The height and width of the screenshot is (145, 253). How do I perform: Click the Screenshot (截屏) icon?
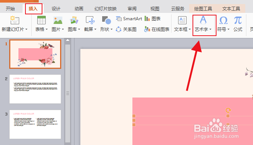90,20
